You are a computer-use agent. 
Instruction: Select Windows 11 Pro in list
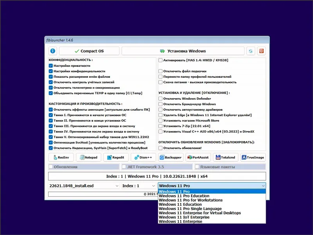tap(212, 192)
